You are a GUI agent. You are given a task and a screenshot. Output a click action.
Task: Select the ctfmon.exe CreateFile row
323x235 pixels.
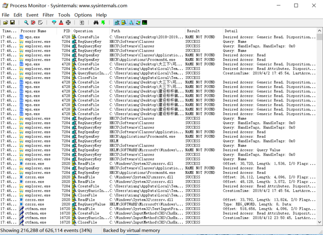(158, 213)
